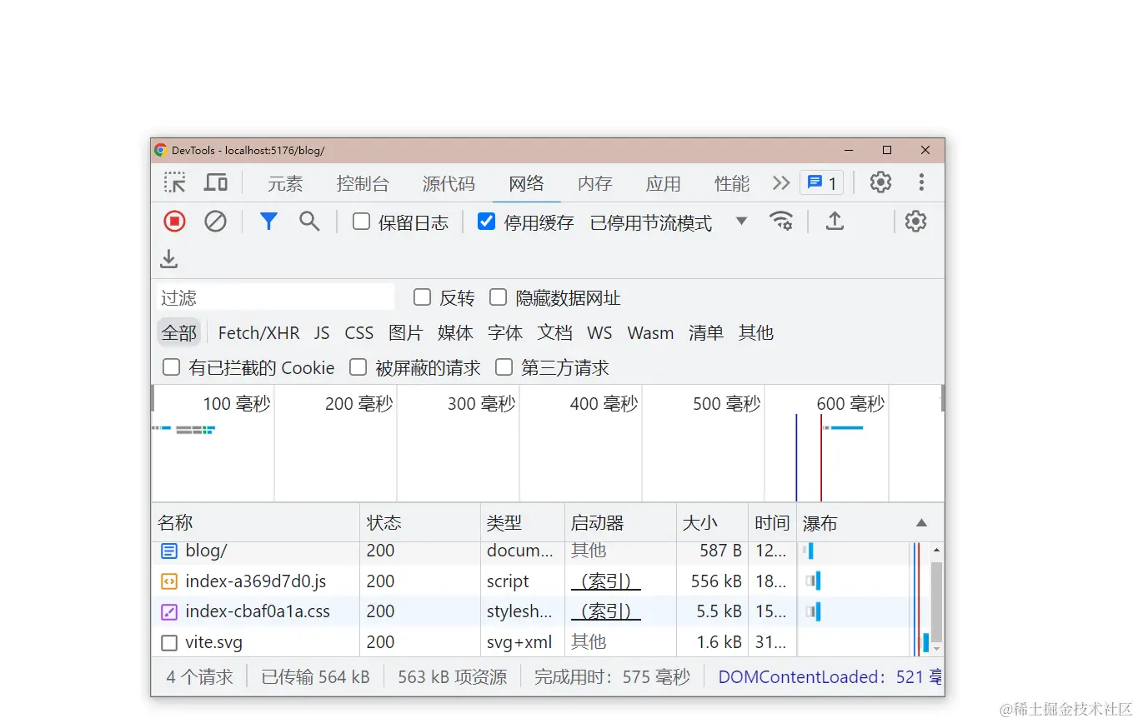Open DevTools settings gear in top bar
Screen dimensions: 1138x723
point(880,182)
